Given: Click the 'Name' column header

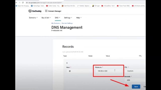Looking at the screenshot, I should pyautogui.click(x=90, y=56).
